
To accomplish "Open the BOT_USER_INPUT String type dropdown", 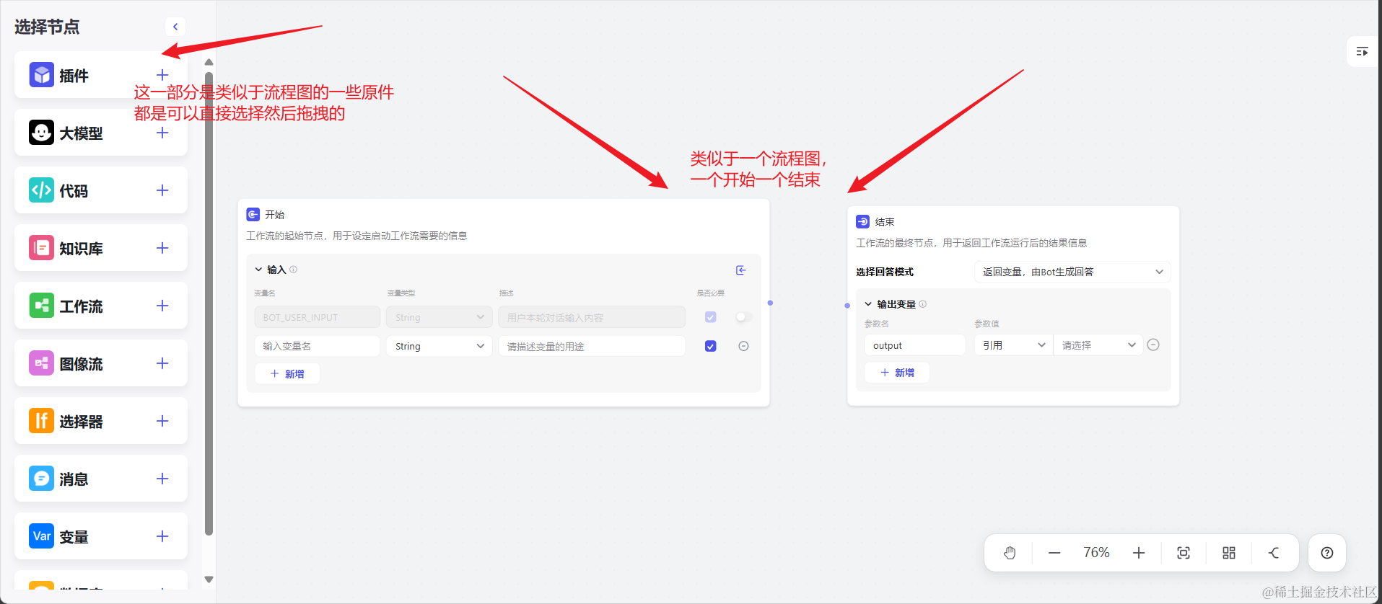I will pos(439,318).
